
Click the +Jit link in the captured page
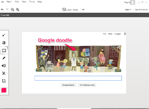[x=104, y=34]
